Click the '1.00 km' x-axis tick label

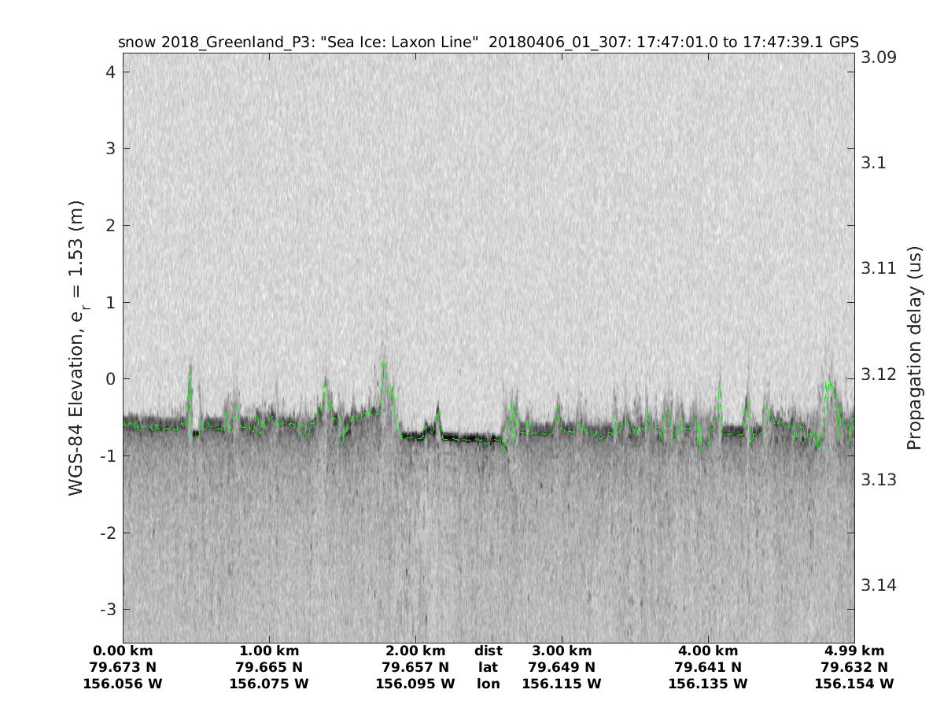point(269,651)
